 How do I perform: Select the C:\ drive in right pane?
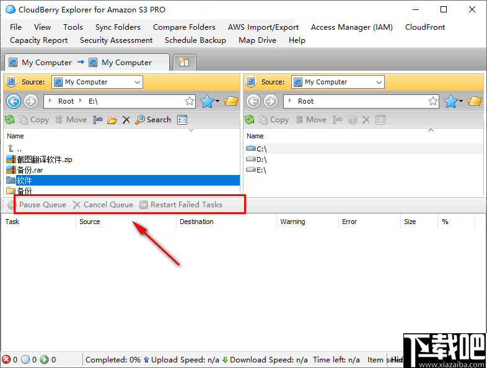point(363,149)
